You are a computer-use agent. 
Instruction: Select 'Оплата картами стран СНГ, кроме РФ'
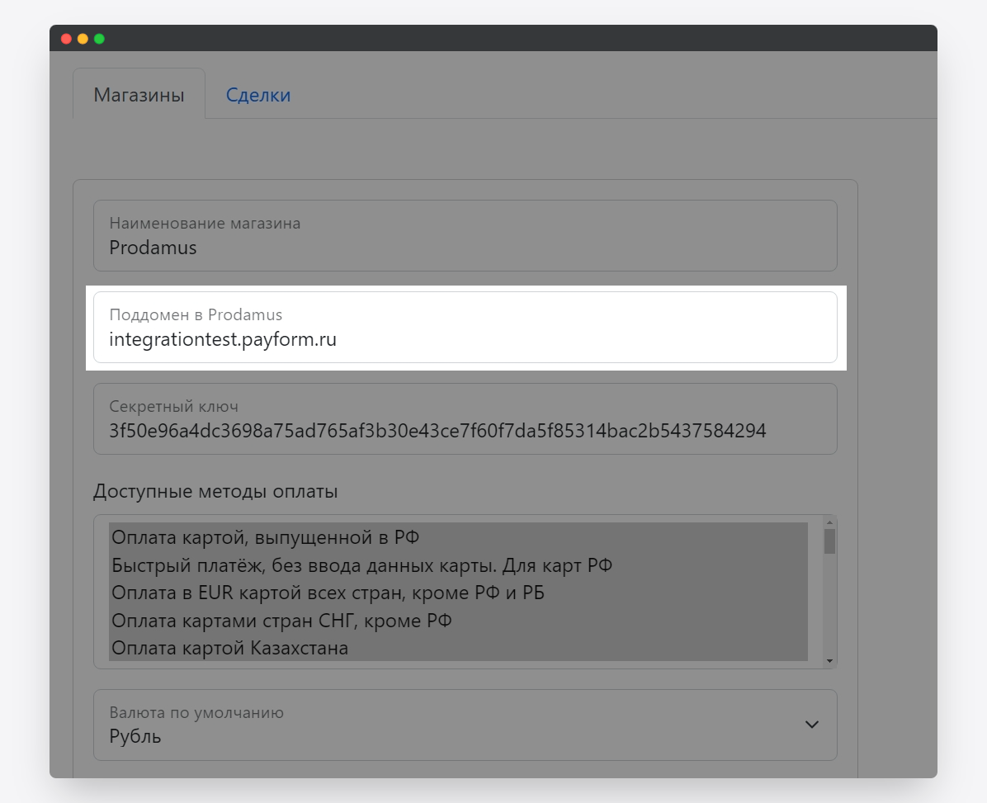(458, 621)
